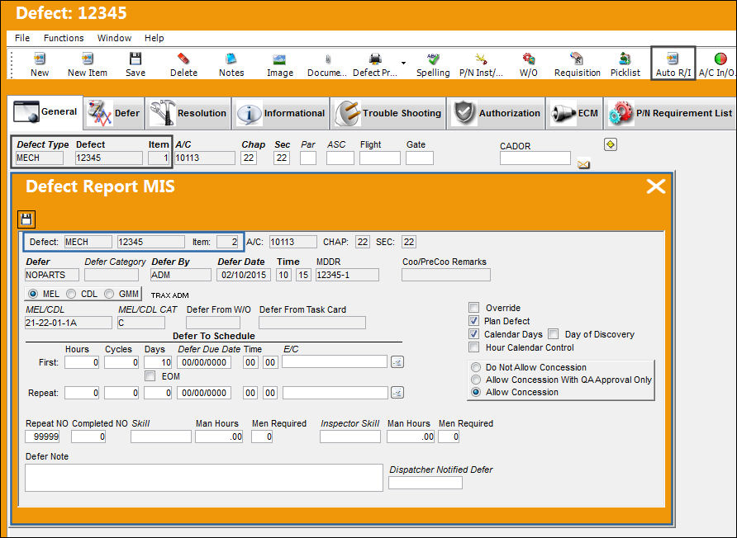Viewport: 737px width, 538px height.
Task: Open the W/O toolbar icon
Action: (x=529, y=59)
